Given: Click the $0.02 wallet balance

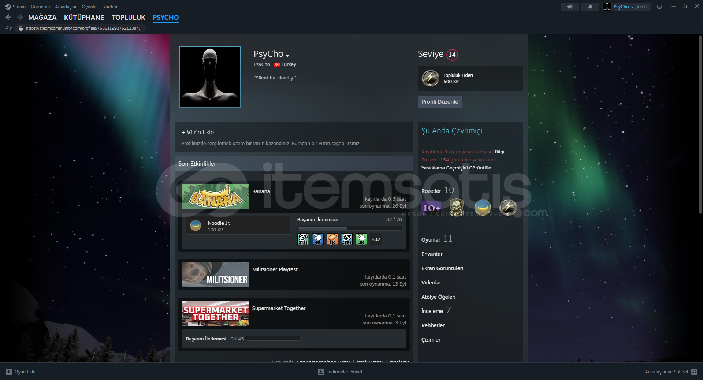Looking at the screenshot, I should pos(641,7).
